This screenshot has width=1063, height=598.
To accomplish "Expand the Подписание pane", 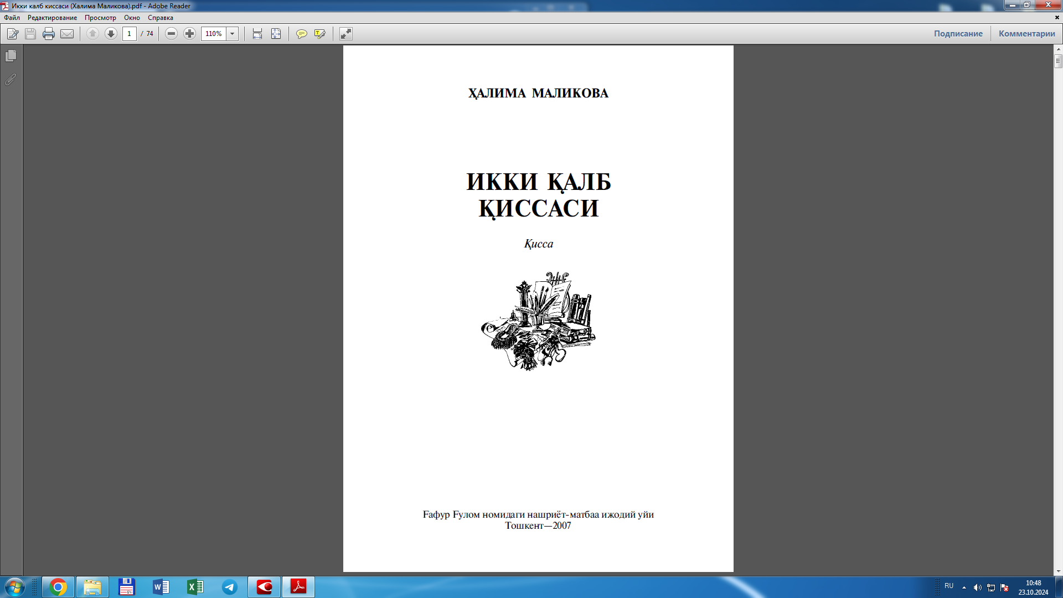I will (x=958, y=34).
